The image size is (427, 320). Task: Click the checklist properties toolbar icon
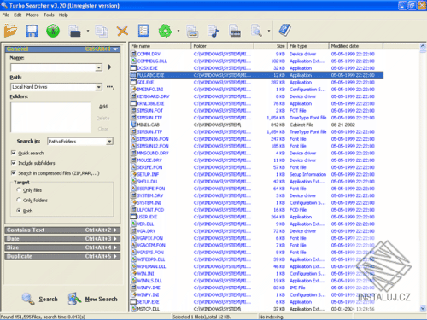pyautogui.click(x=143, y=31)
